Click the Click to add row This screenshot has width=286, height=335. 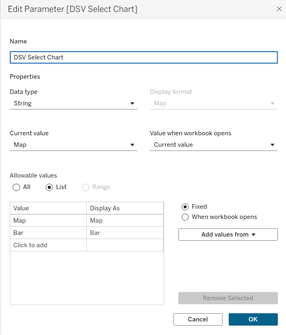48,245
